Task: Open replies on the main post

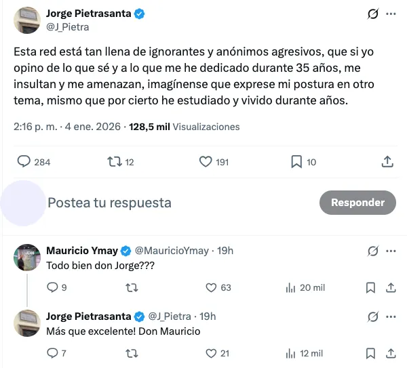Action: click(x=24, y=162)
